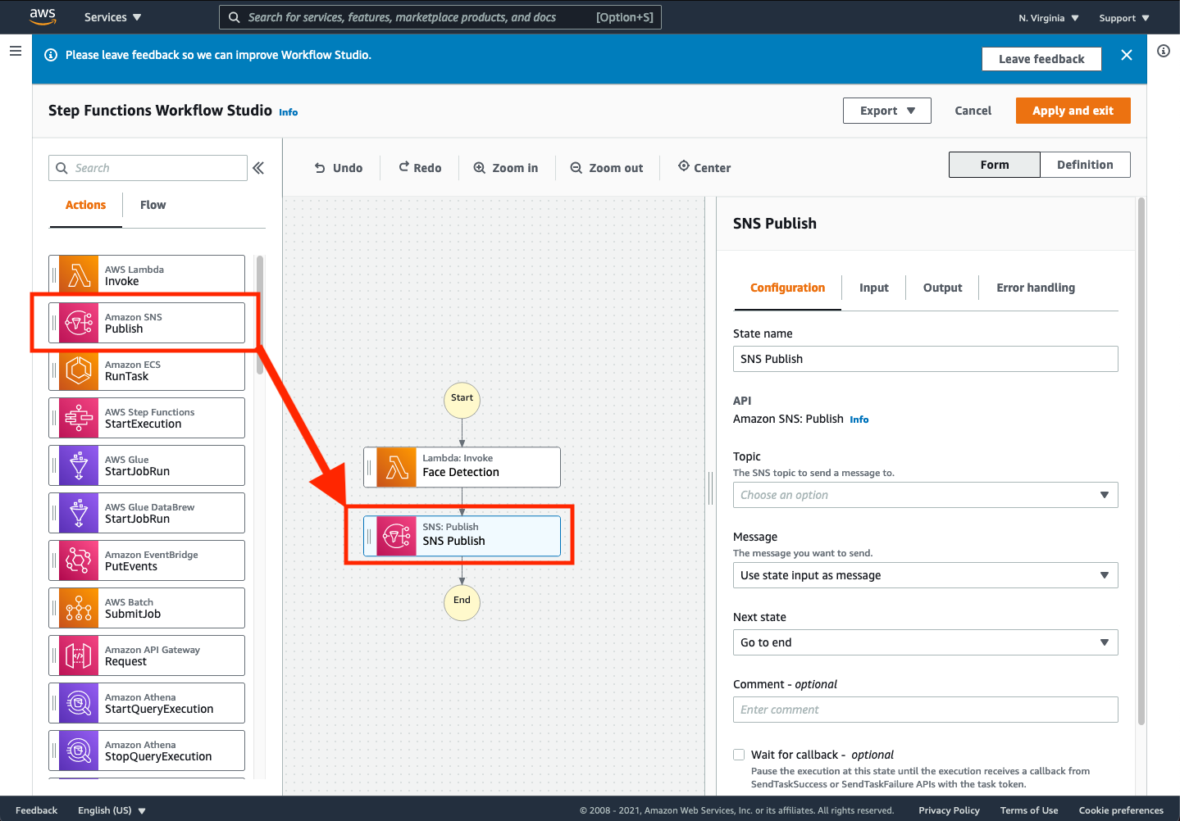Image resolution: width=1180 pixels, height=821 pixels.
Task: Zoom out of the workflow canvas
Action: pos(607,168)
